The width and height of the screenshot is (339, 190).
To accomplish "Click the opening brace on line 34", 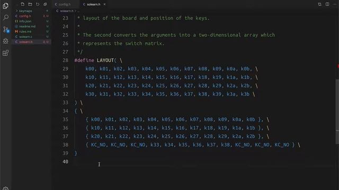I will pyautogui.click(x=76, y=111).
